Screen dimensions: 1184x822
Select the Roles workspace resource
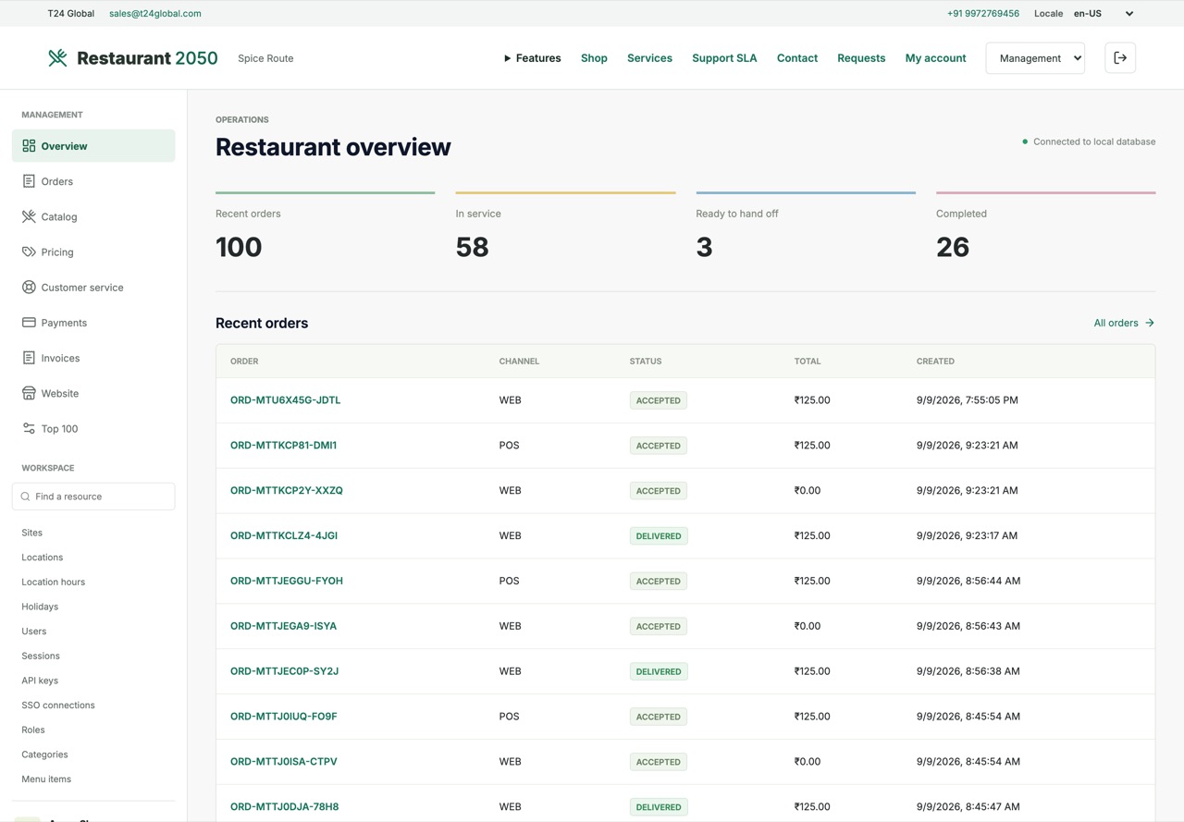[33, 730]
